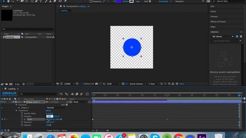Take snapshot with camera icon
246x138 pixels.
pyautogui.click(x=96, y=84)
